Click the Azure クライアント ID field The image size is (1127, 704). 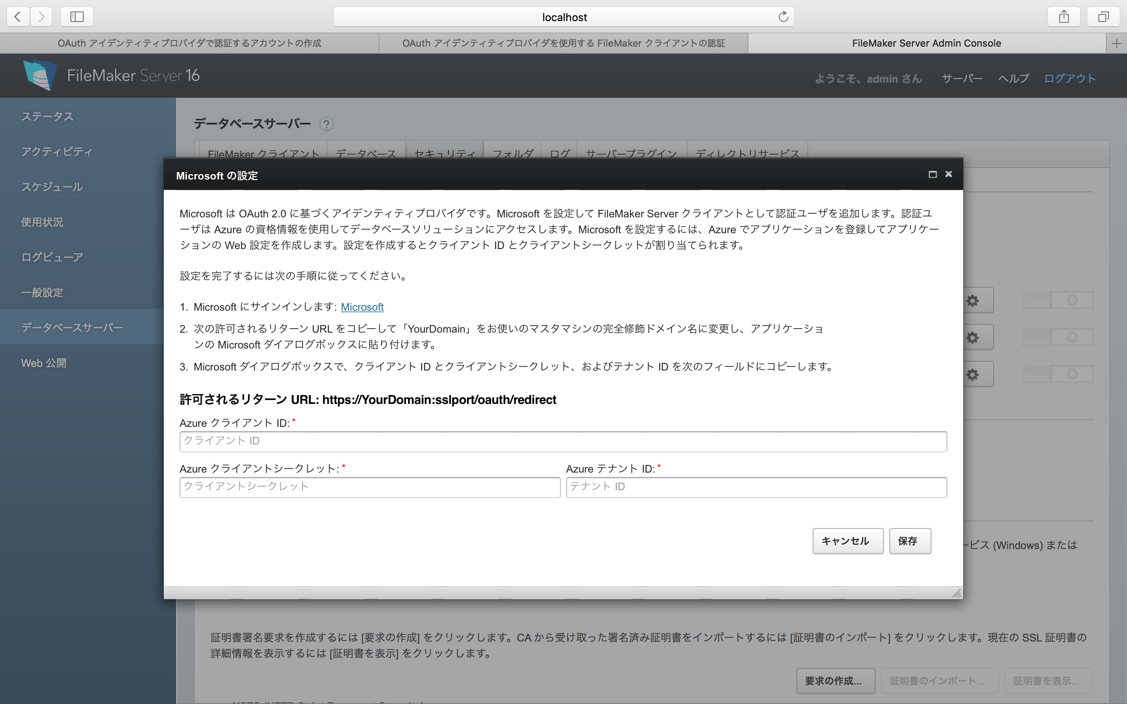click(563, 441)
